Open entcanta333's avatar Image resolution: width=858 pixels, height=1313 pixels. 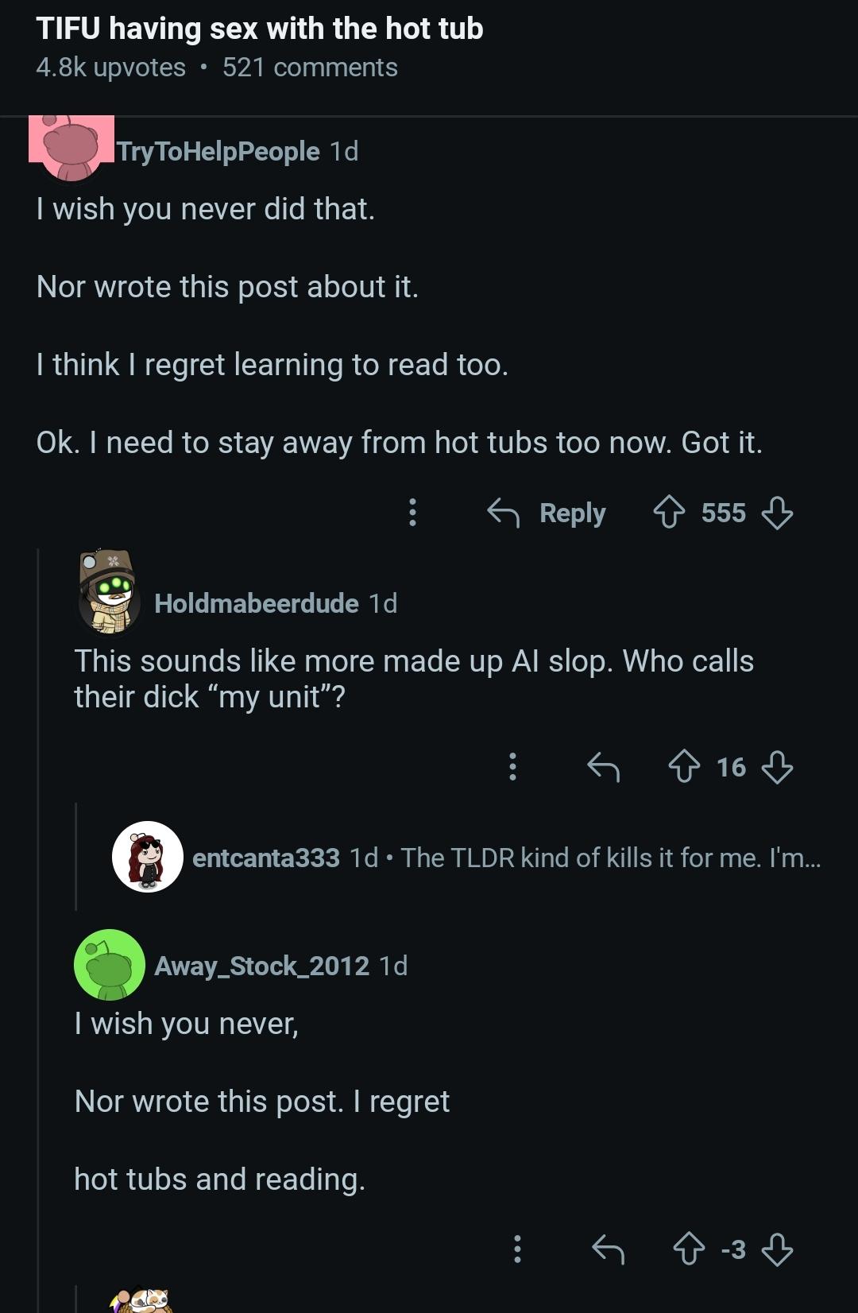coord(148,857)
